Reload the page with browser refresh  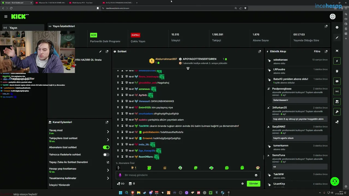pos(11,8)
